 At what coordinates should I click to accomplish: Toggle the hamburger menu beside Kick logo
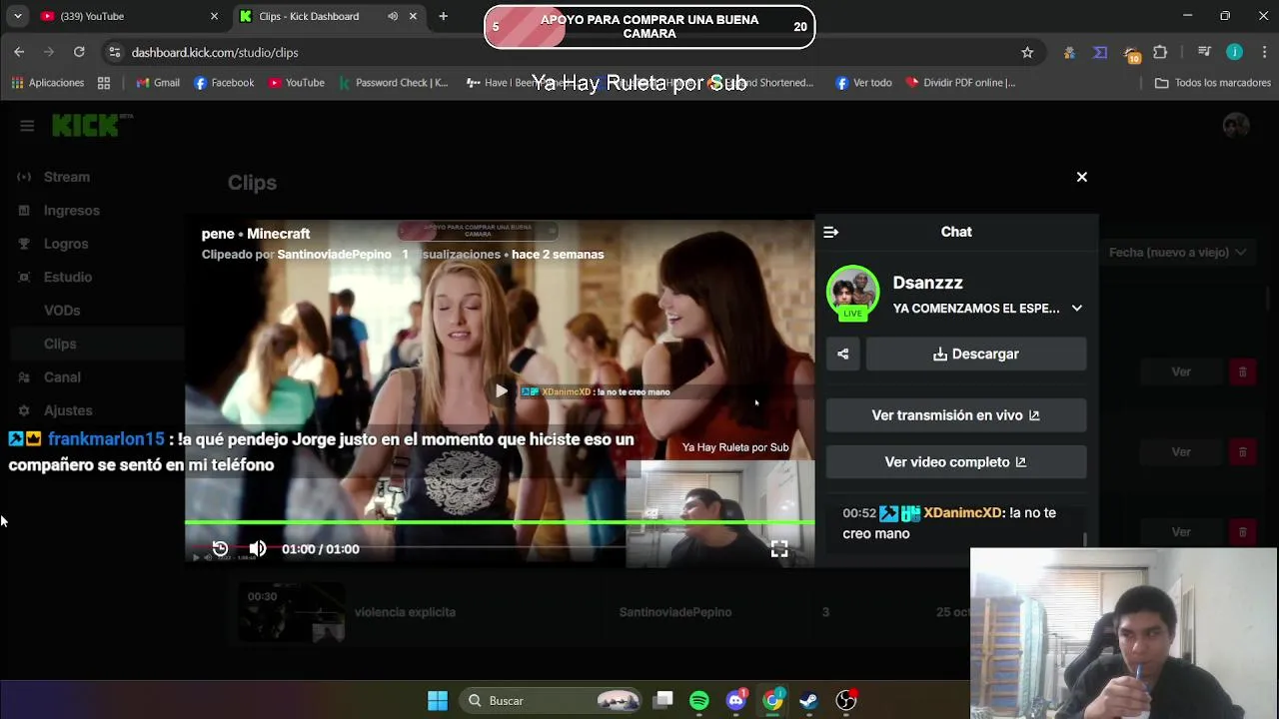27,126
